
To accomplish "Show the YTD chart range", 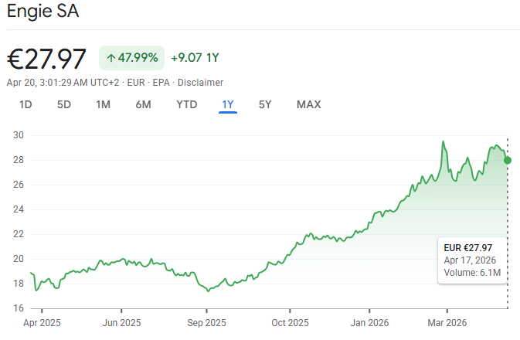I will 187,105.
